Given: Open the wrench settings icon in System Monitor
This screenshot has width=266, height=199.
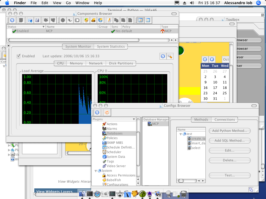Looking at the screenshot, I should (170, 56).
